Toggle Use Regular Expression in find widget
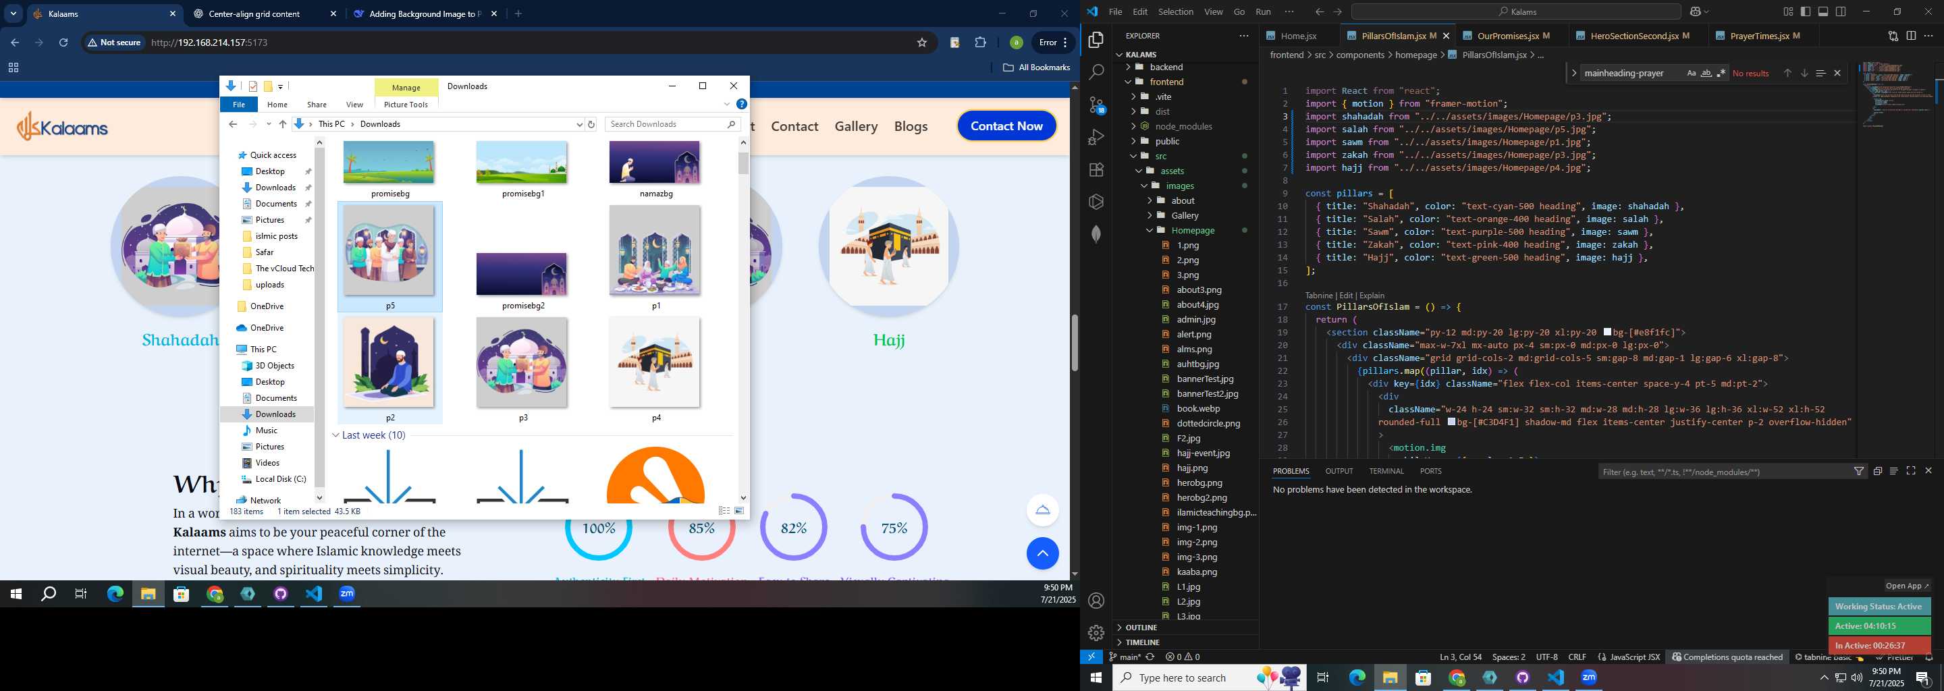 tap(1721, 73)
